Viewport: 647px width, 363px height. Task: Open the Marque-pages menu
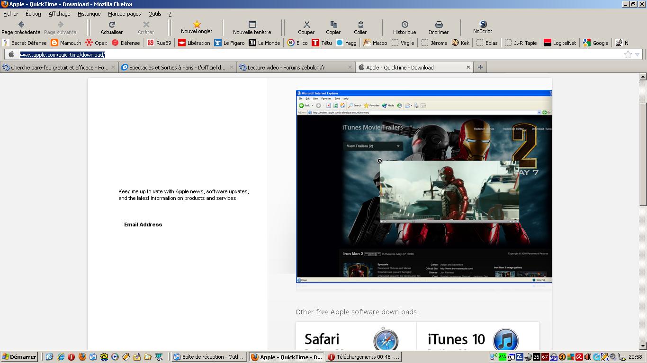(124, 14)
